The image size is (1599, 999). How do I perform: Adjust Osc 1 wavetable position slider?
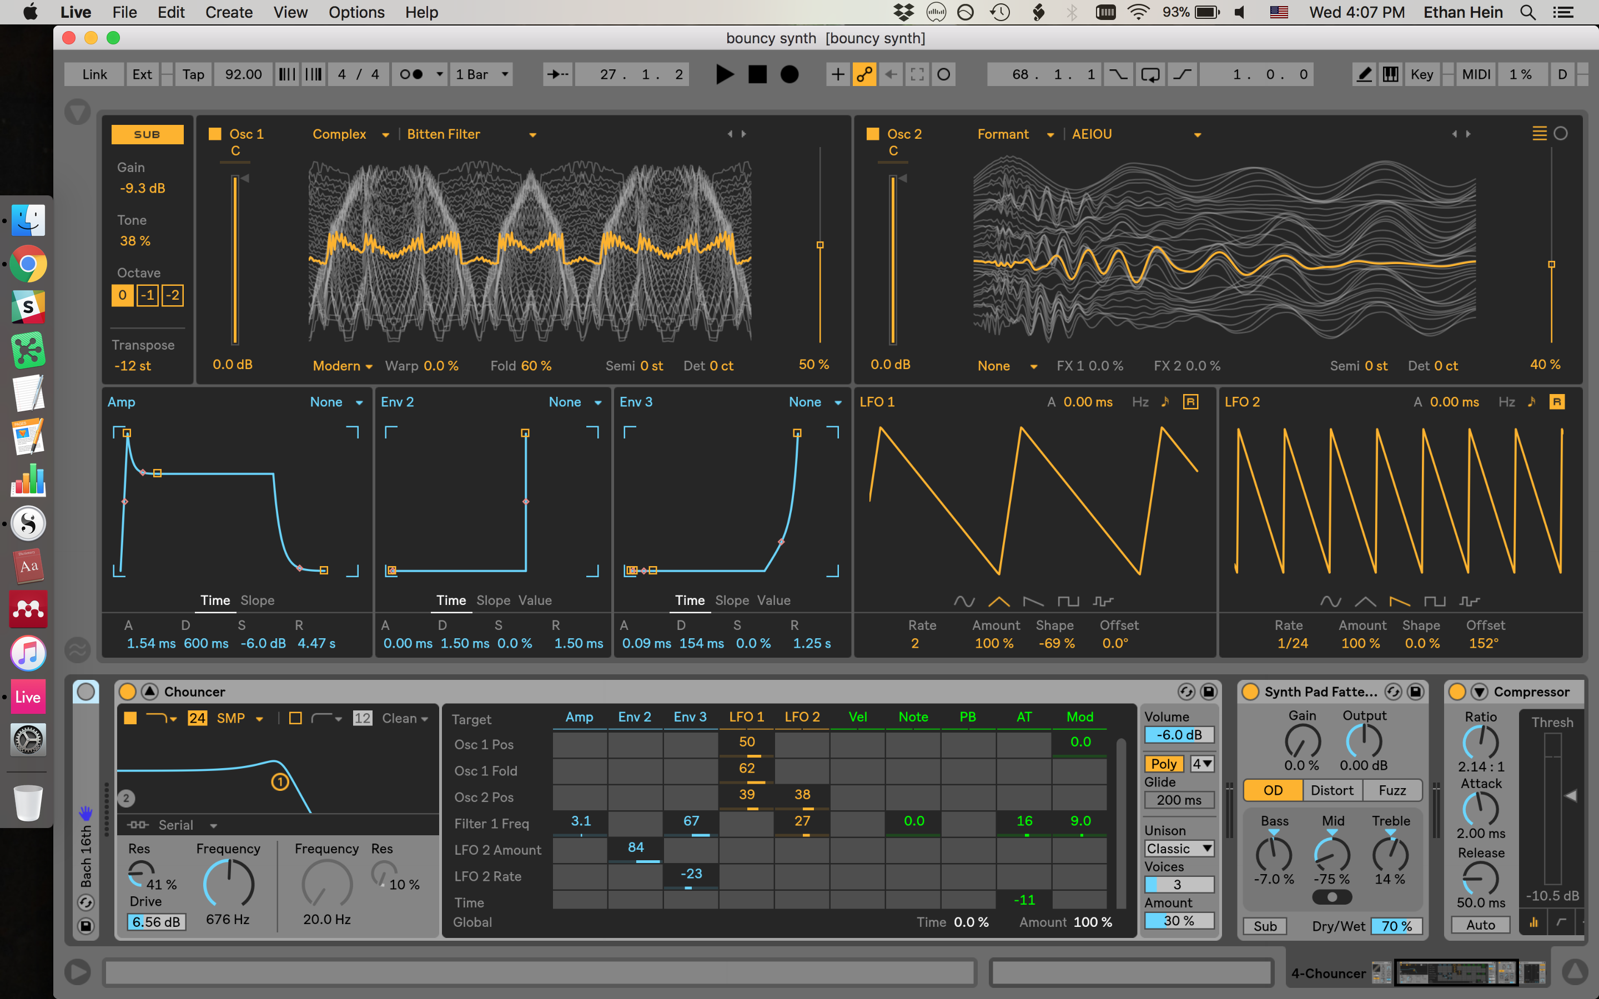(820, 245)
